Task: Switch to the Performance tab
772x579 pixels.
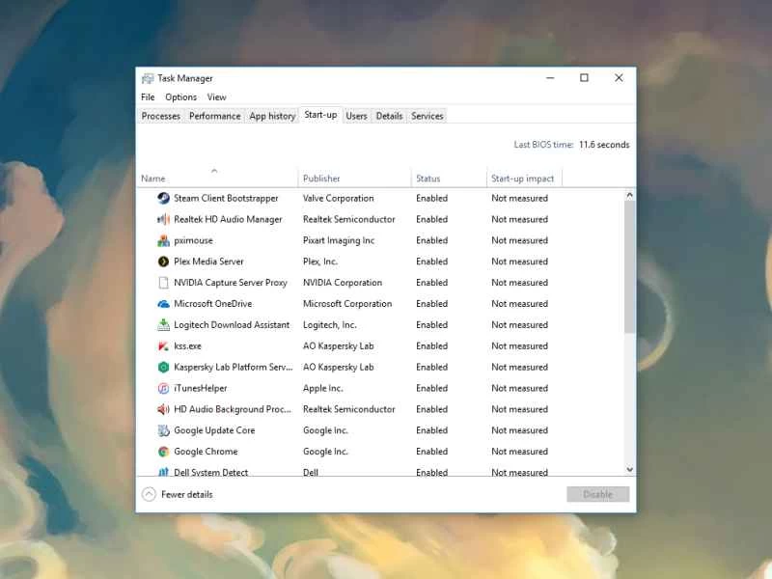Action: pos(214,115)
